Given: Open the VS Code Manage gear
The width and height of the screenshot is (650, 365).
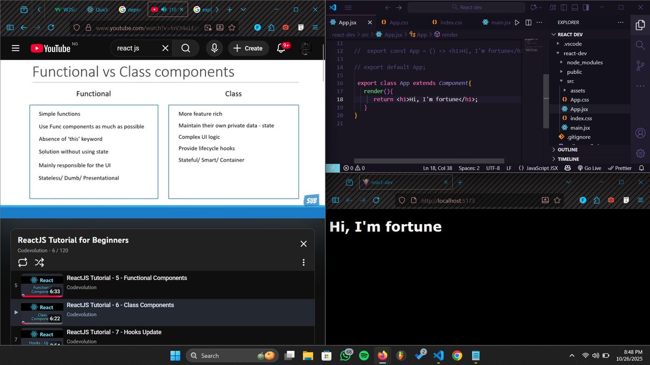Looking at the screenshot, I should coord(640,153).
